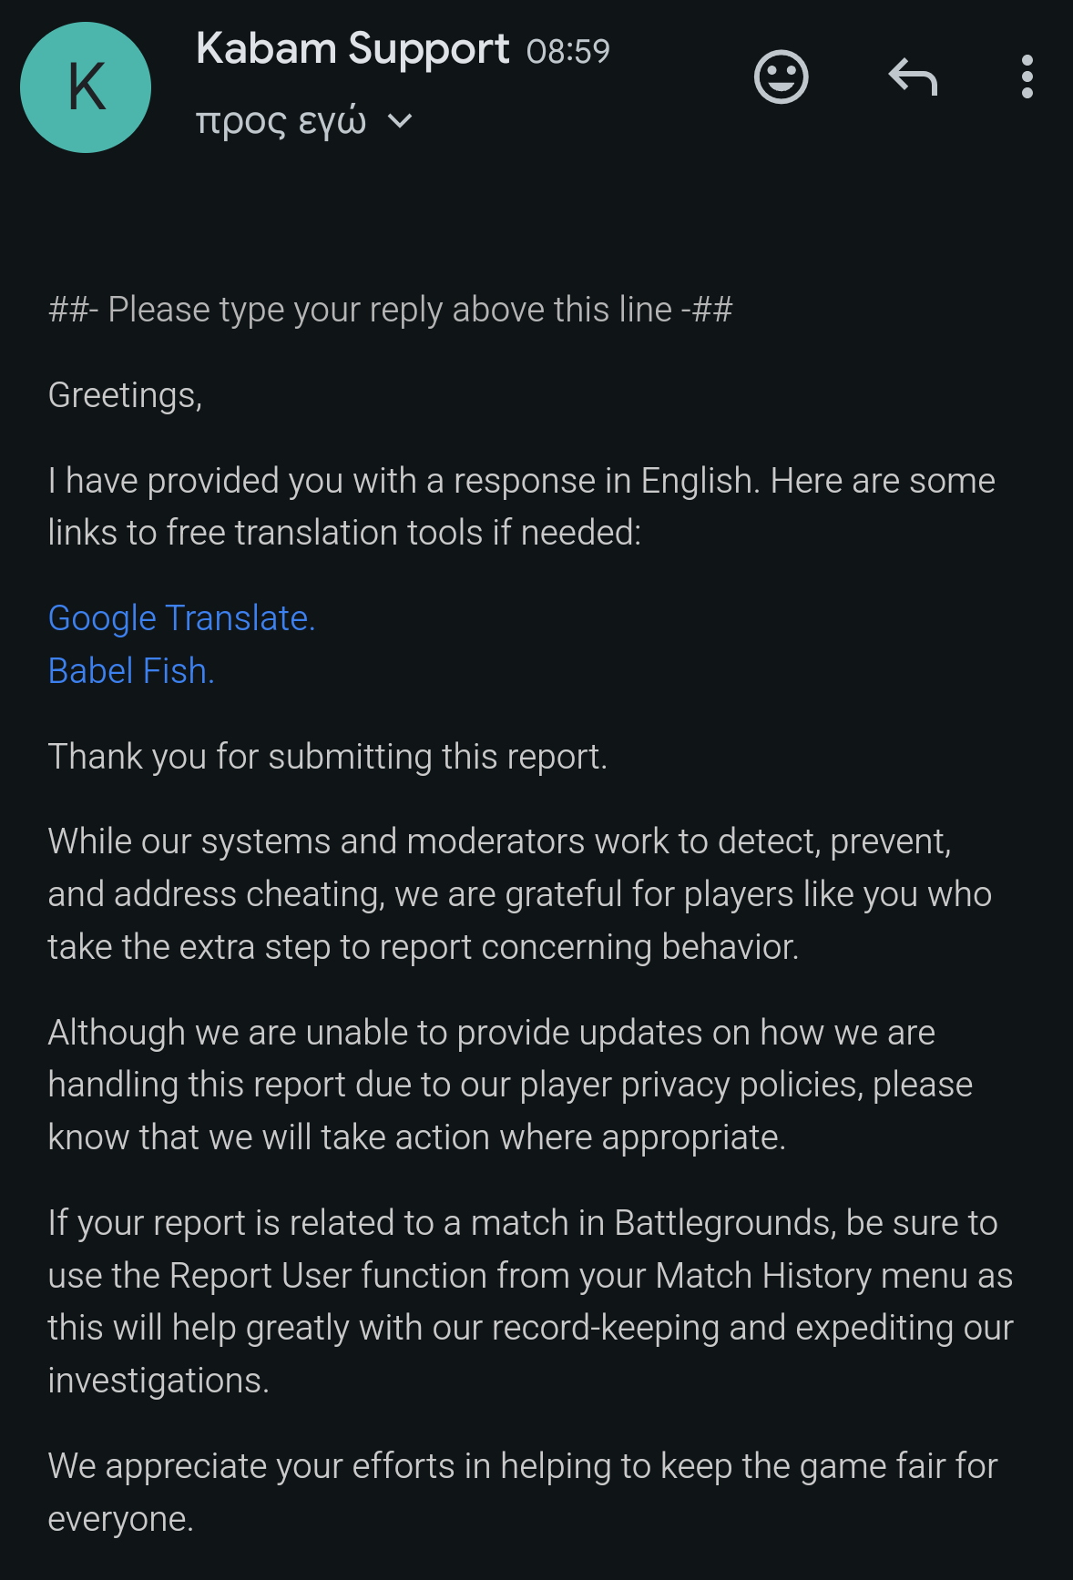Tap the word 'investigations.' in the body

click(158, 1381)
